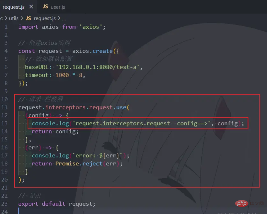Click the comment on line 22

coord(30,196)
